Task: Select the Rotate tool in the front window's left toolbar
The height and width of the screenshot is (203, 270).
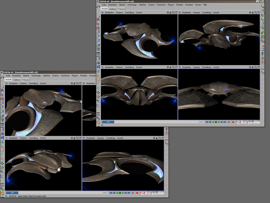Action: tap(2, 99)
